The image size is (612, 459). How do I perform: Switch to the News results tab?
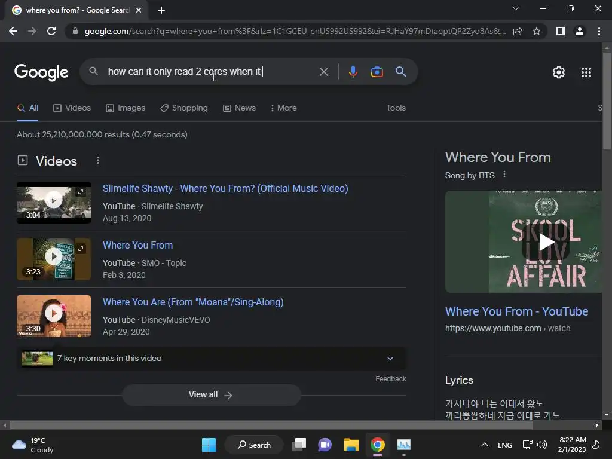click(239, 108)
